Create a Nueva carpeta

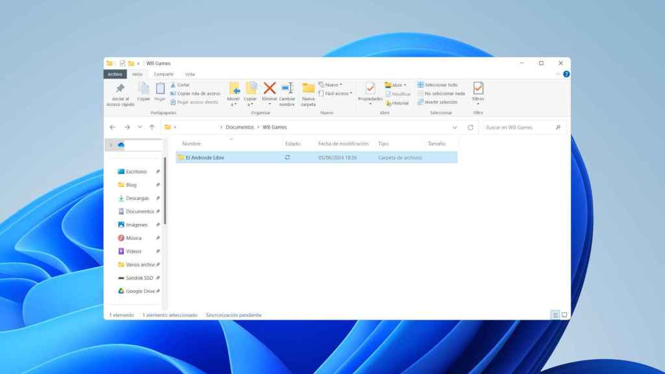coord(308,90)
